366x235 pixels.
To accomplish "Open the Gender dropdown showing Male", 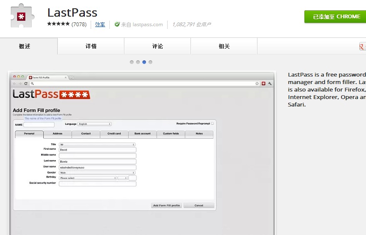I will (97, 173).
